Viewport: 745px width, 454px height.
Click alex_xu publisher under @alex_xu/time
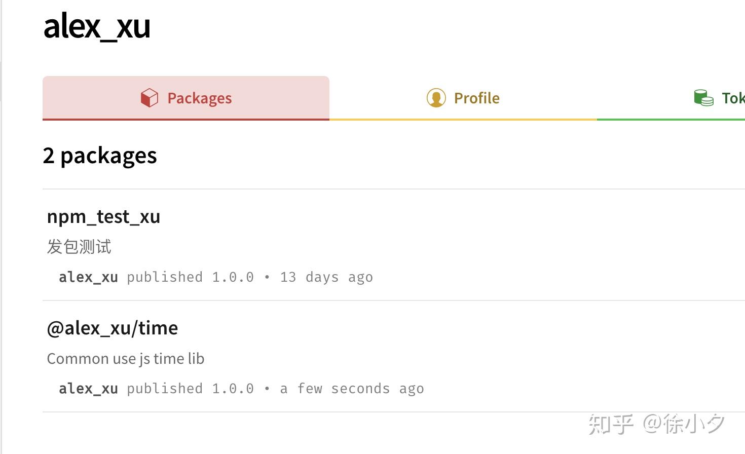(88, 389)
